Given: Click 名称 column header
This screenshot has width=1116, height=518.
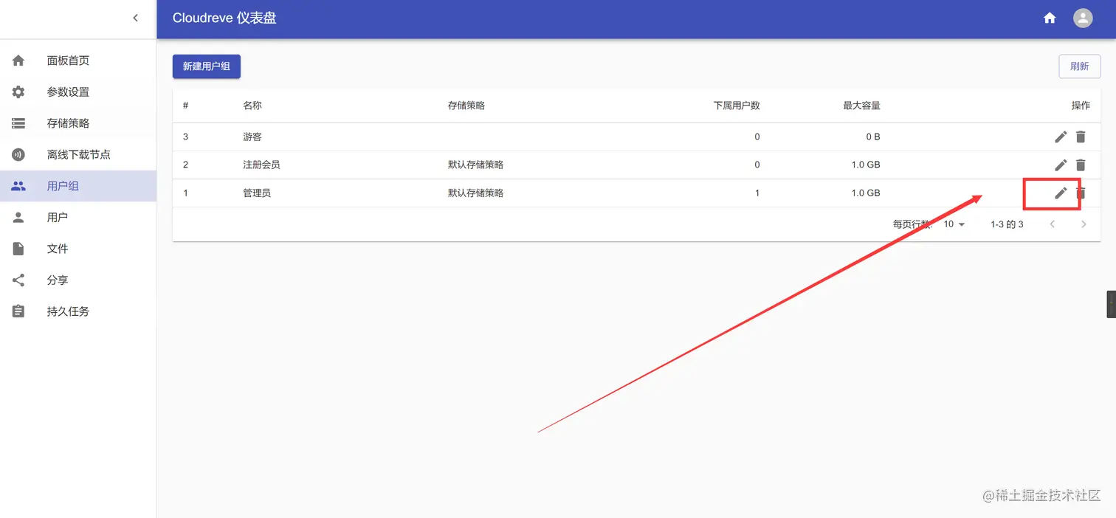Looking at the screenshot, I should point(252,106).
